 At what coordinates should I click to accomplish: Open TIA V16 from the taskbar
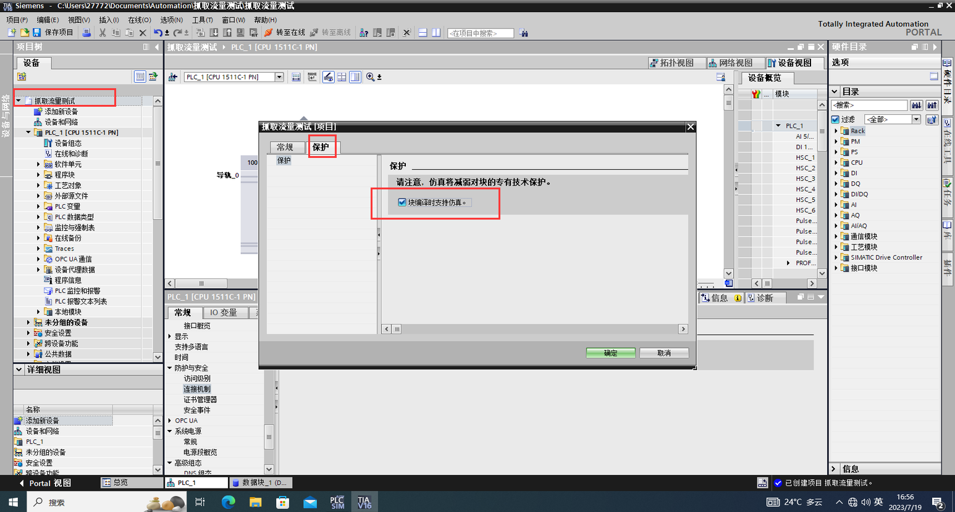[364, 502]
